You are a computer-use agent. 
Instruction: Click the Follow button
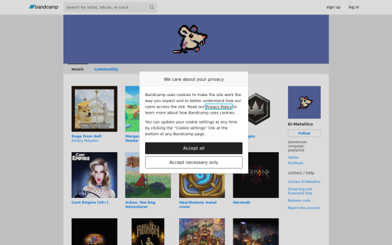(304, 133)
